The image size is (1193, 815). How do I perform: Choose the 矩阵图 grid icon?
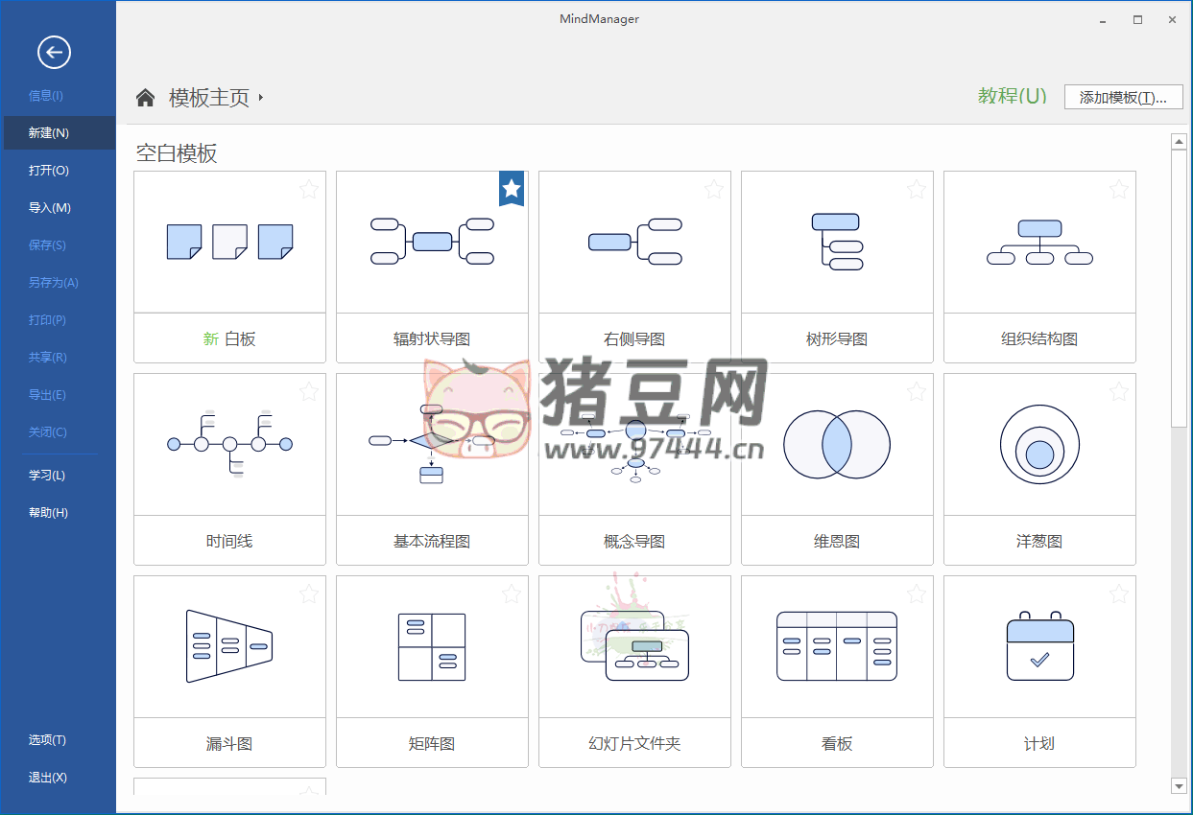pos(432,647)
